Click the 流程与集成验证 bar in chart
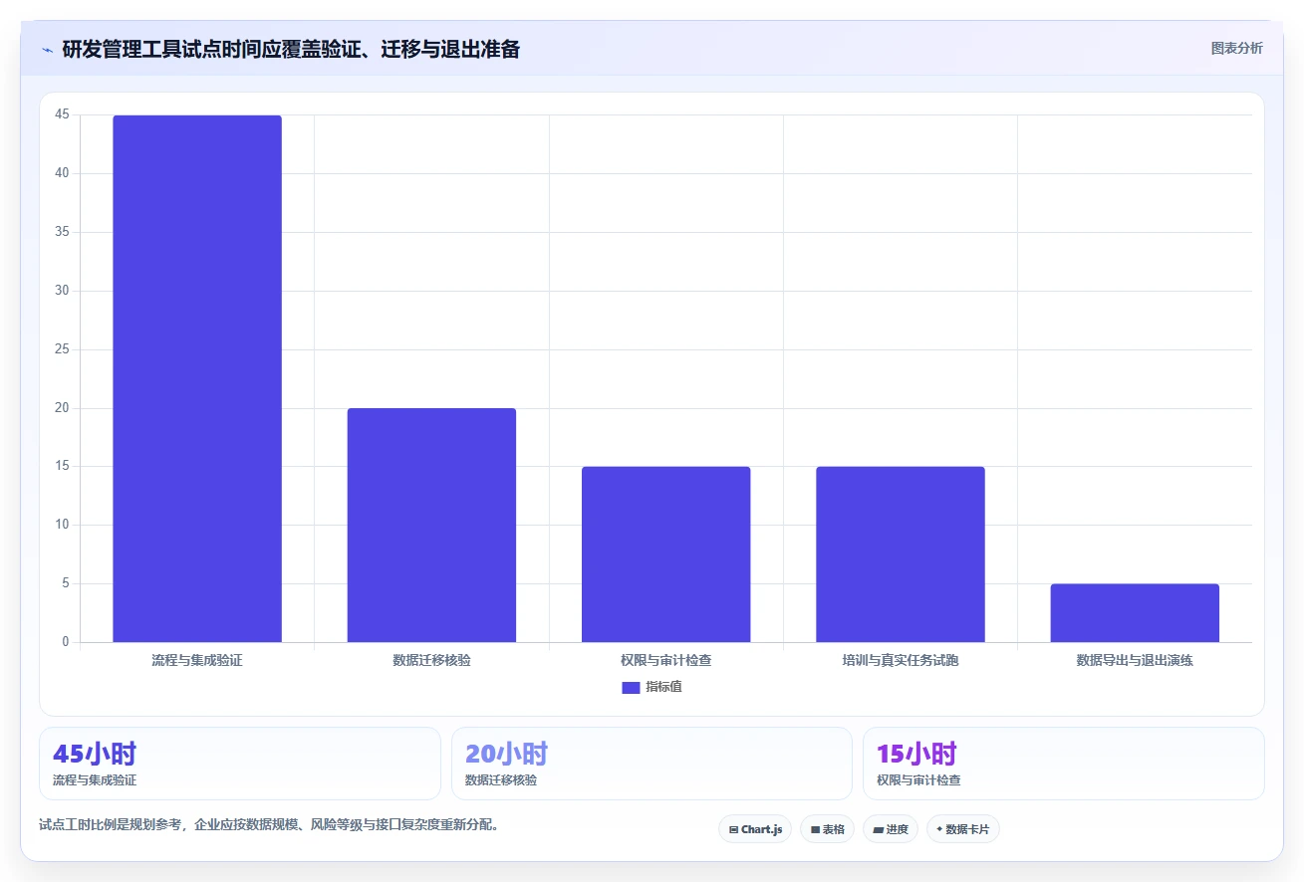Viewport: 1304px width, 882px height. [x=197, y=378]
